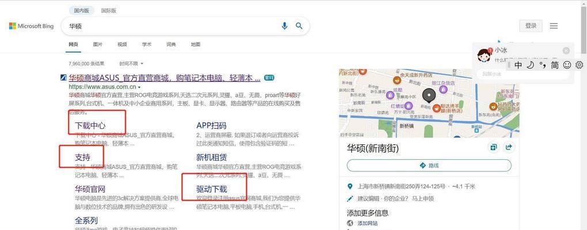
Task: Click pencil icon beside 建议编辑
Action: coord(350,198)
